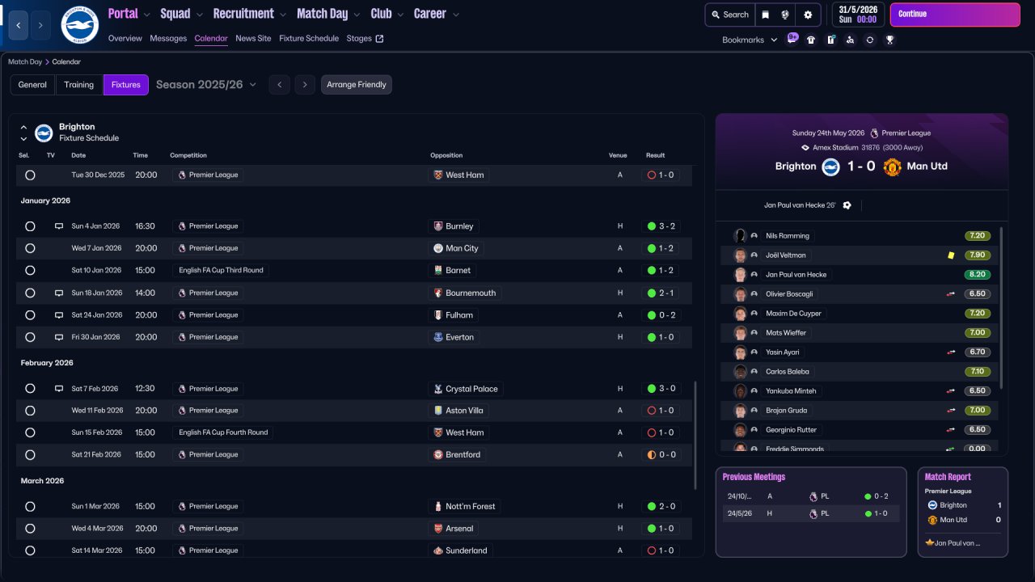This screenshot has width=1035, height=582.
Task: Open the shirt bookmark shortcut
Action: (811, 40)
